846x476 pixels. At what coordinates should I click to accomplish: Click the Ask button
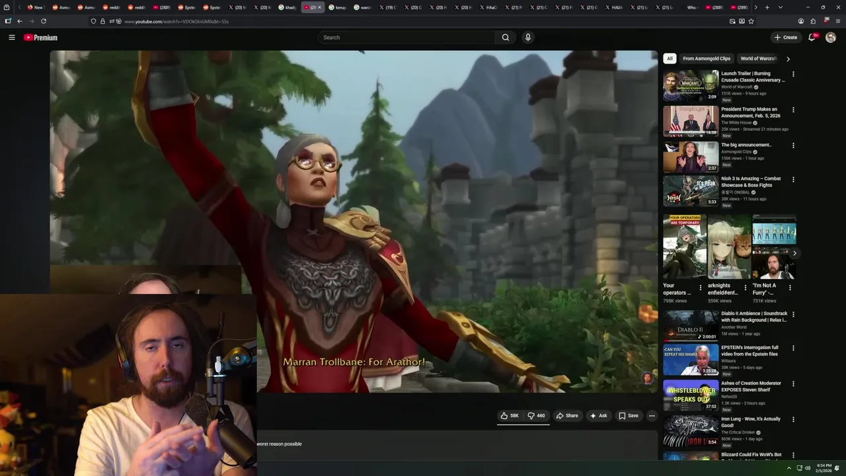tap(599, 416)
